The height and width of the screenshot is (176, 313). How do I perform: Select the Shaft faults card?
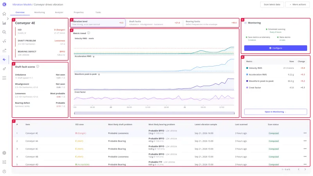click(x=154, y=23)
